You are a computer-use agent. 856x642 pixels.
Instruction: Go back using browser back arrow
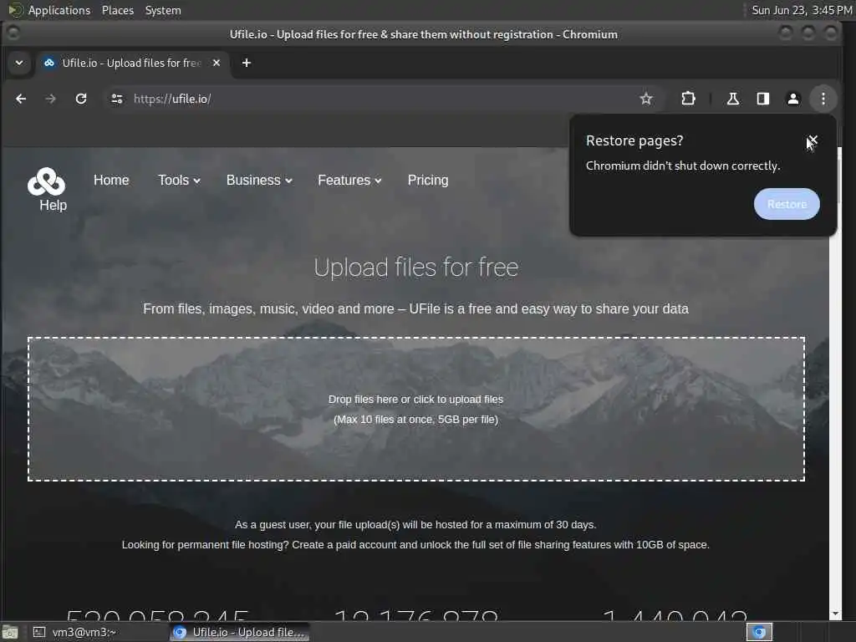[21, 99]
